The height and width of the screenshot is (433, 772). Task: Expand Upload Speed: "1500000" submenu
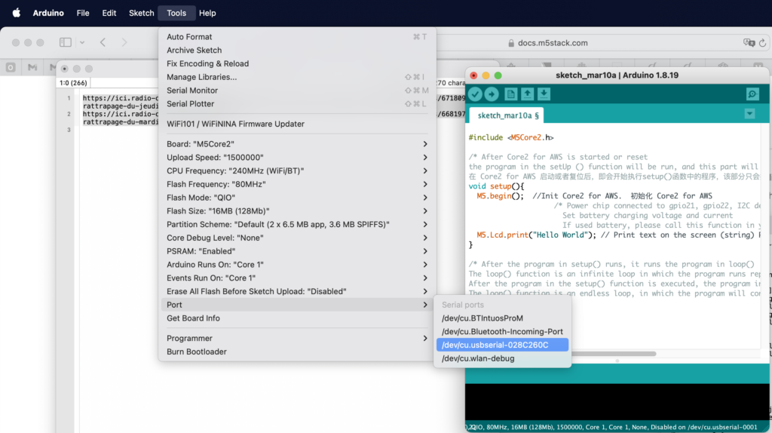tap(297, 158)
